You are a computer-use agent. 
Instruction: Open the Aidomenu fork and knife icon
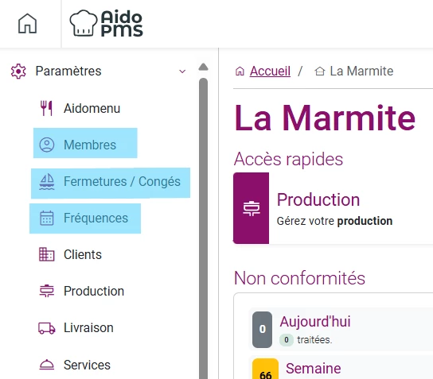pyautogui.click(x=46, y=108)
